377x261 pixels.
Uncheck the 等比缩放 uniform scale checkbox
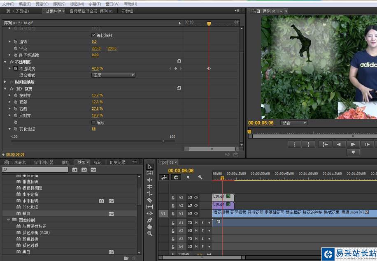point(93,35)
